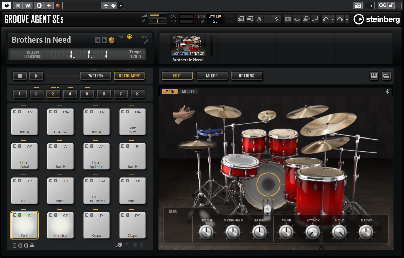
Task: Redo the last action
Action: click(340, 19)
